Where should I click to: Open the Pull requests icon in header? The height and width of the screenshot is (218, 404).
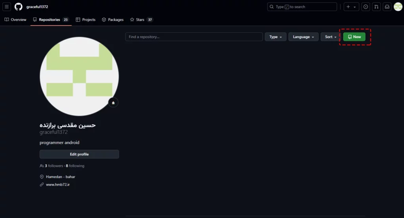click(376, 7)
